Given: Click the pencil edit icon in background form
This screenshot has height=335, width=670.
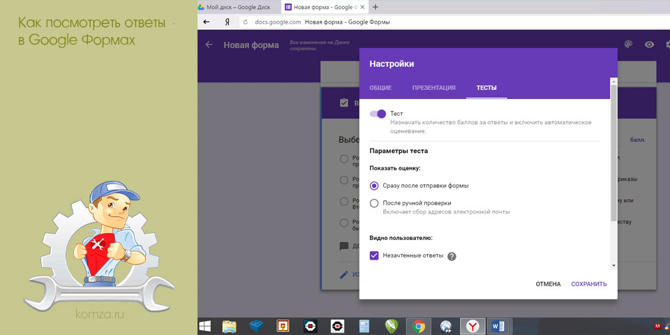Looking at the screenshot, I should click(344, 275).
